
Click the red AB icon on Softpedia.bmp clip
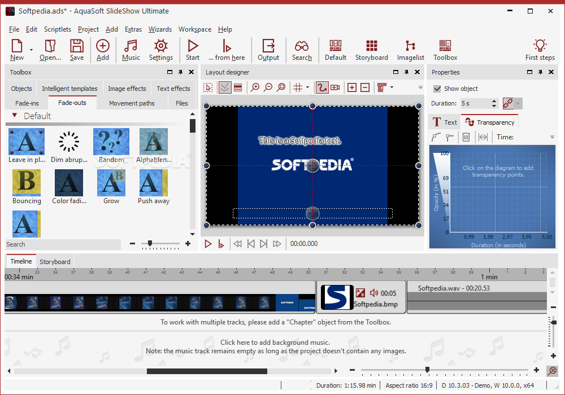(360, 293)
